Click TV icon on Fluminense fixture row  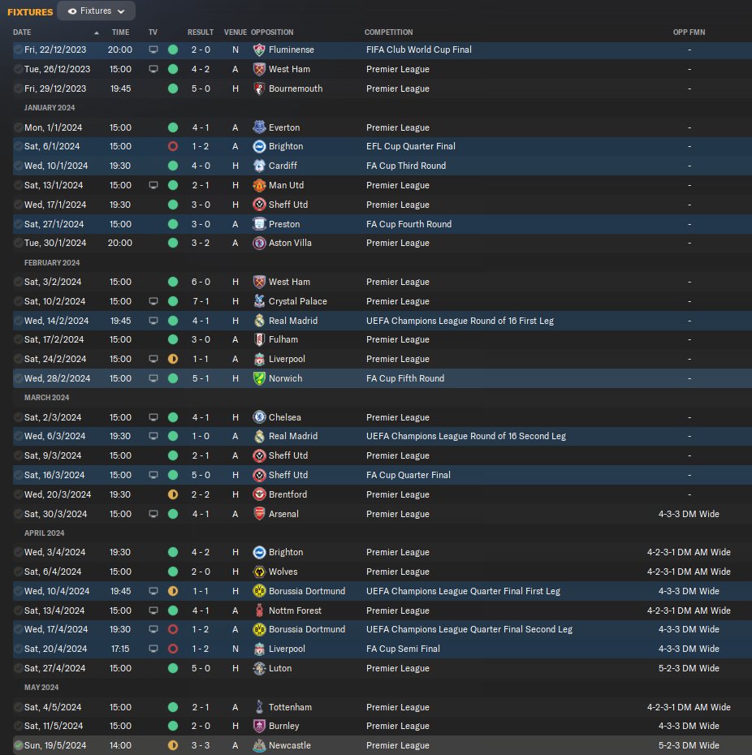[x=153, y=50]
